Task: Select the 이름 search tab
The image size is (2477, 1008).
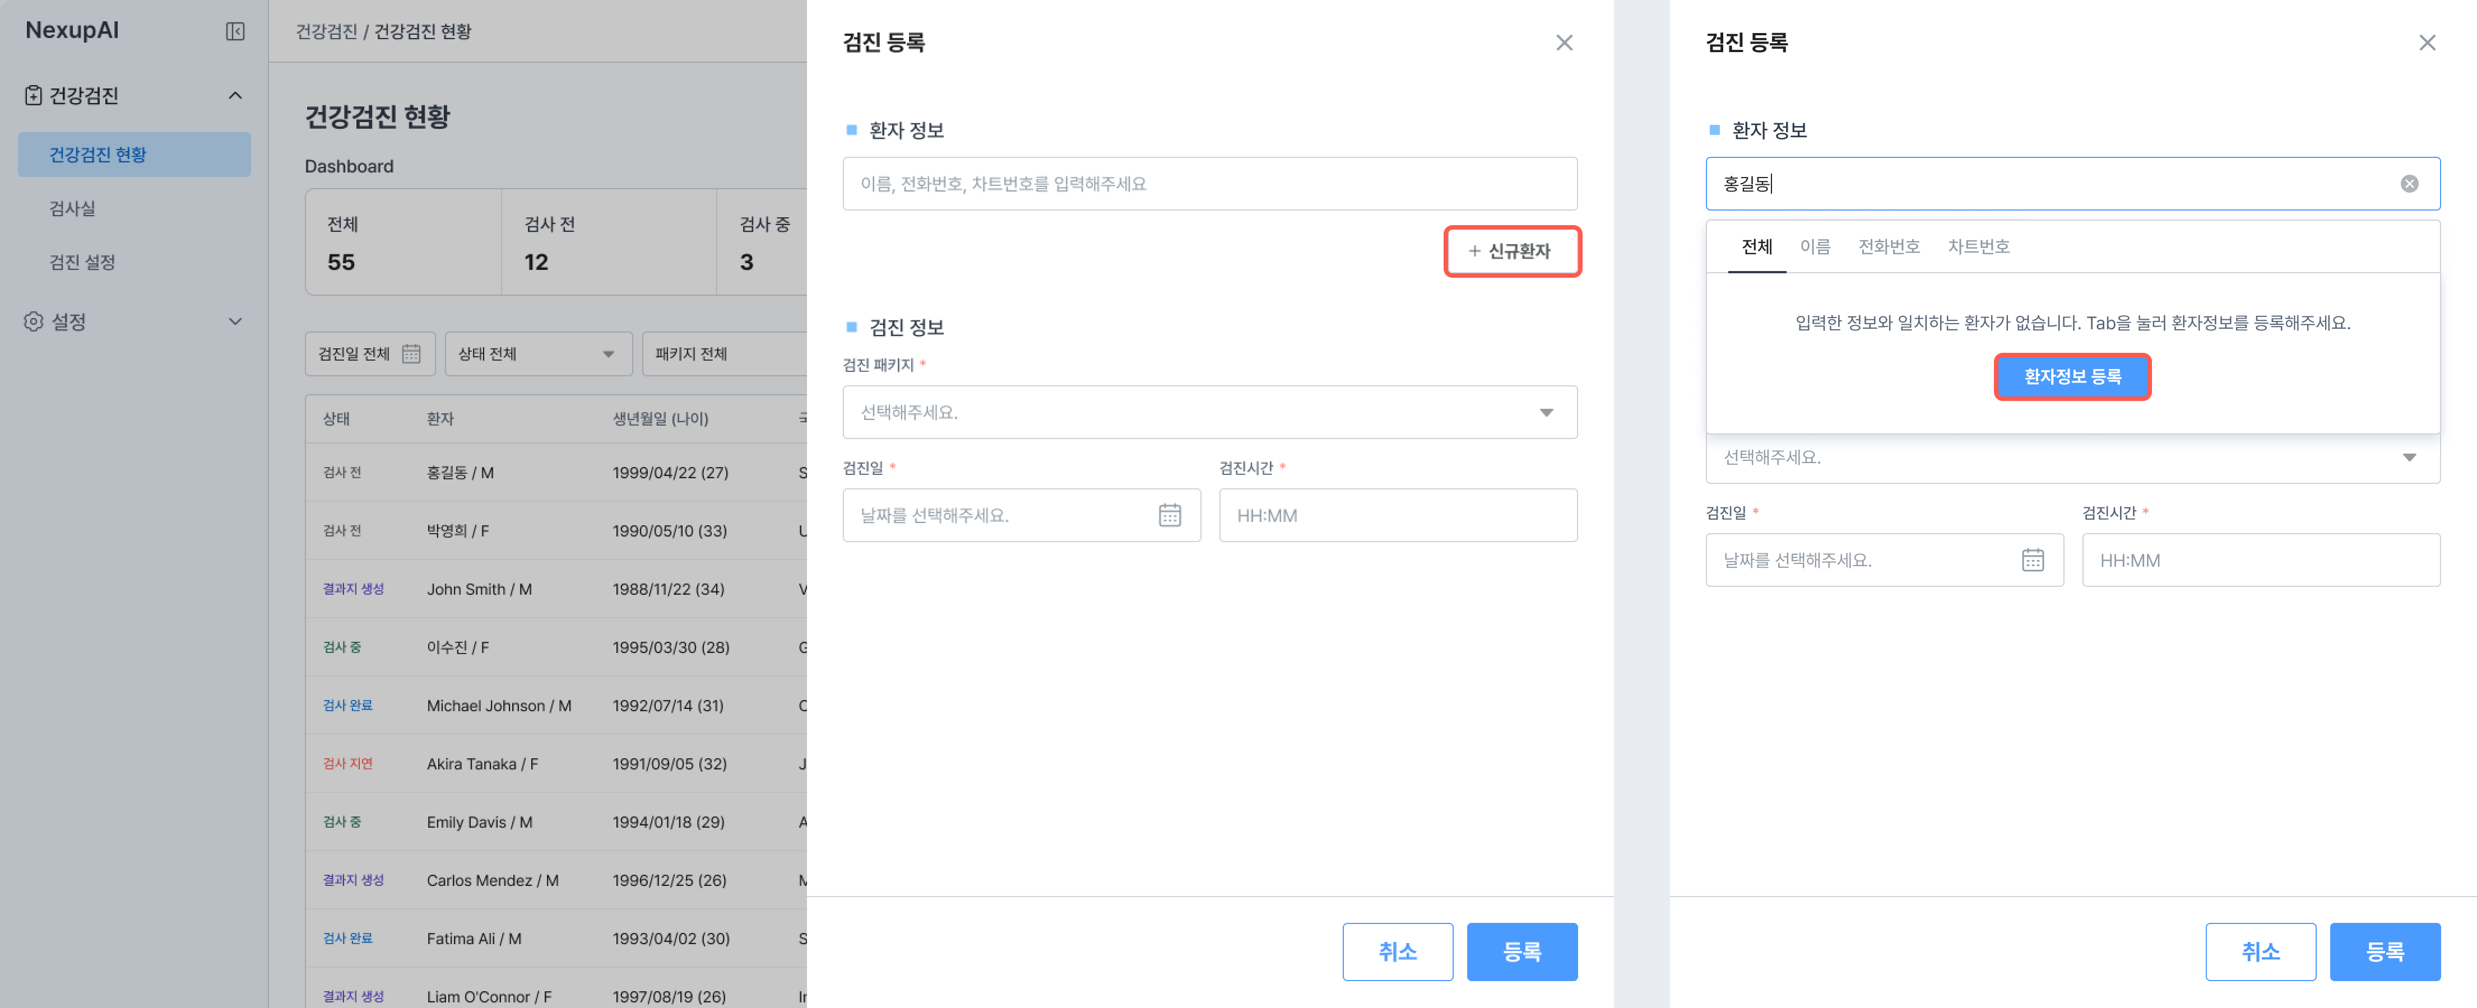Action: pos(1815,247)
